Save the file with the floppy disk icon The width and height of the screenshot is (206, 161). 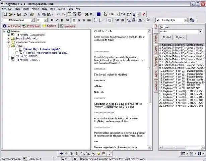[x=19, y=14]
